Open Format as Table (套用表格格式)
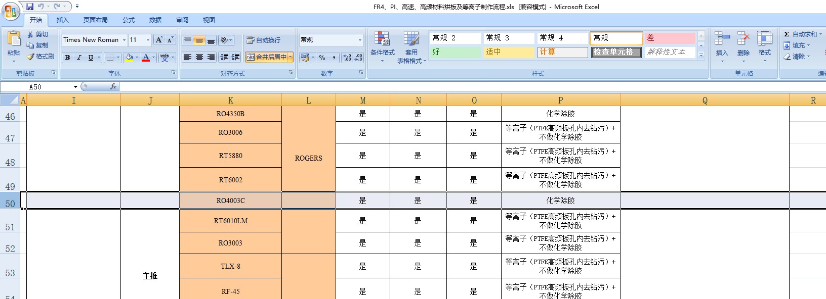 [411, 47]
